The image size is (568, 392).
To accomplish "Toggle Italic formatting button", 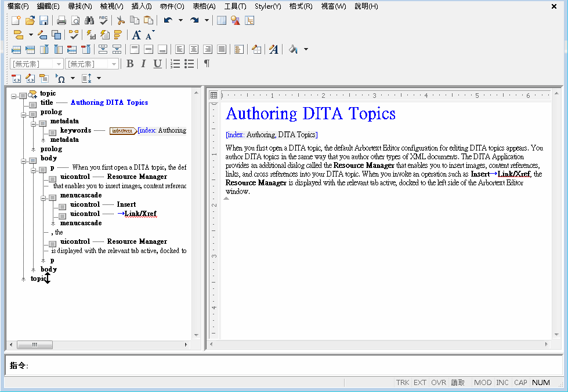I will (144, 64).
